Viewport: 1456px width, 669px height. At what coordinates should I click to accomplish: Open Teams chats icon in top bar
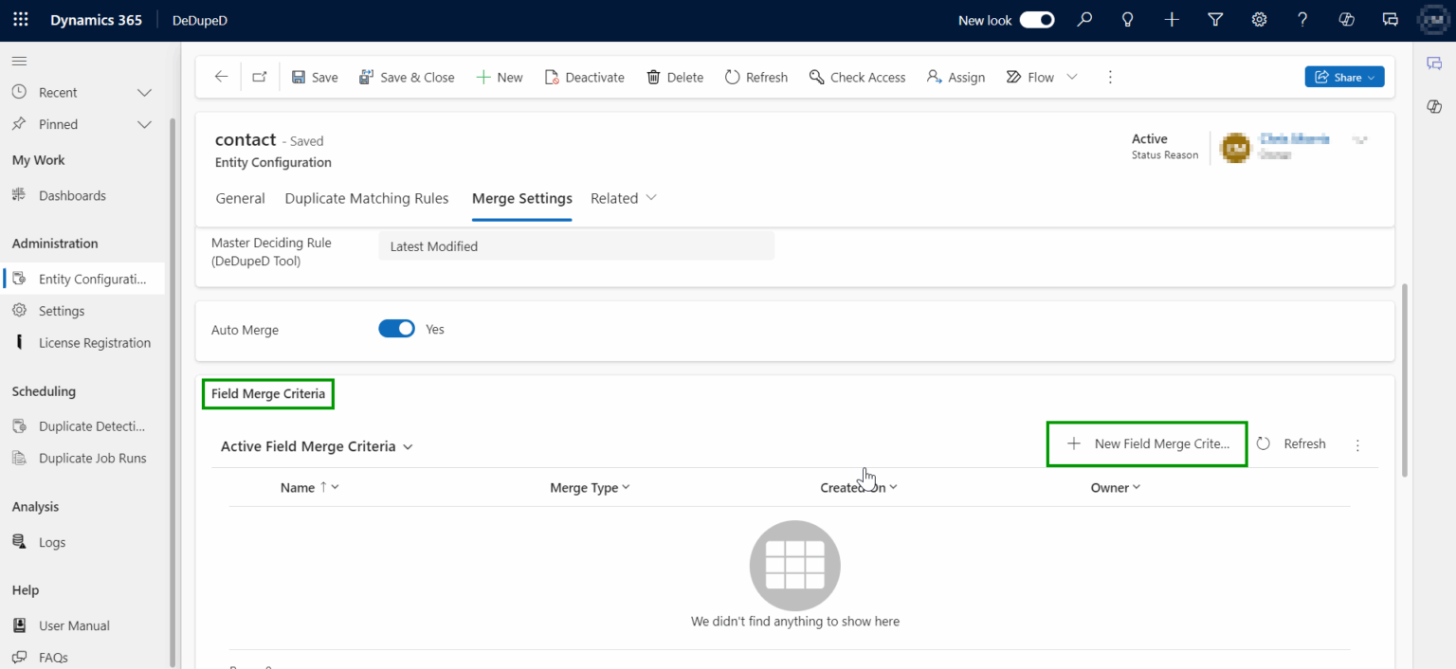click(x=1390, y=19)
